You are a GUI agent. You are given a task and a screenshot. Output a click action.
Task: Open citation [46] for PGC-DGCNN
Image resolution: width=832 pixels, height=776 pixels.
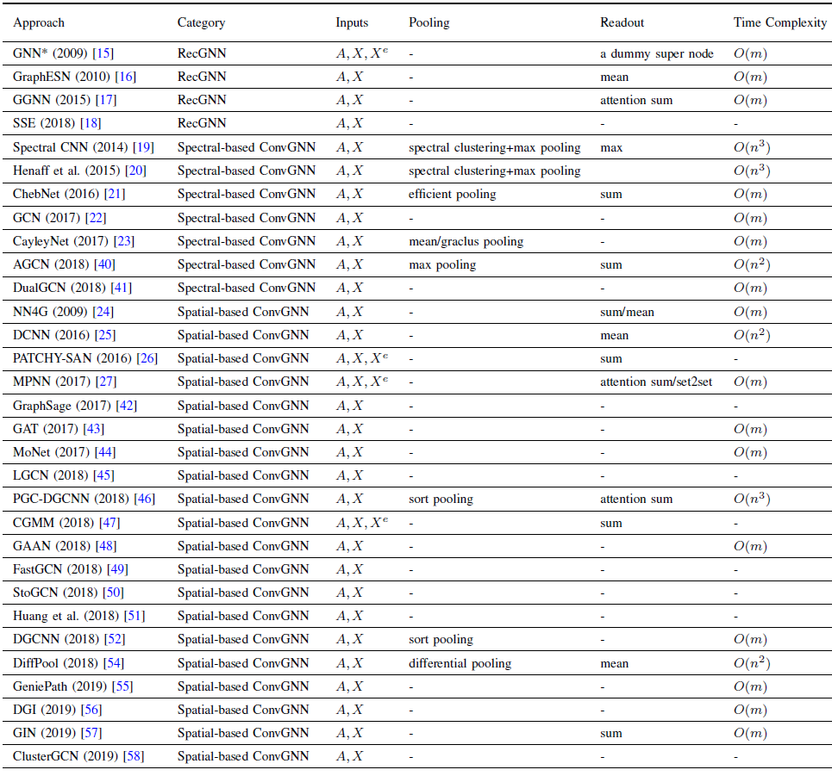(x=144, y=499)
